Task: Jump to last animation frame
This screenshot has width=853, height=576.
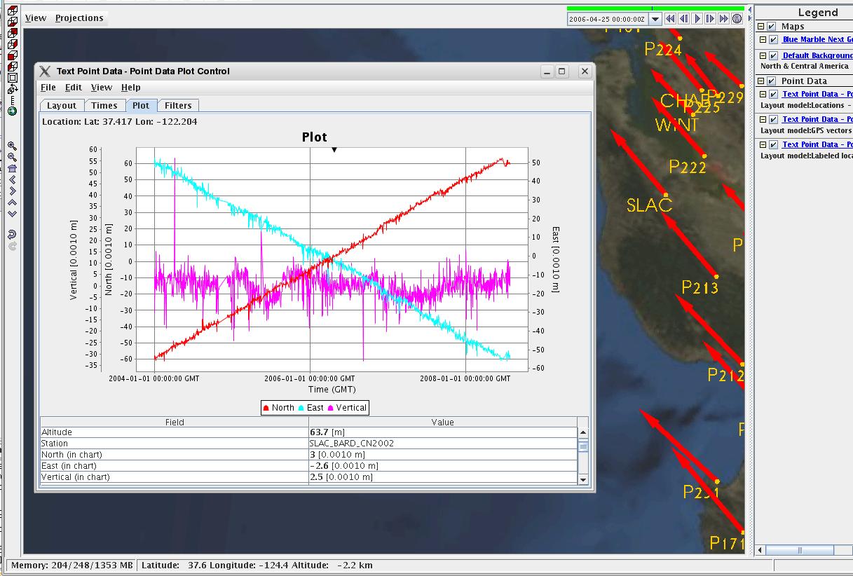Action: coord(723,19)
